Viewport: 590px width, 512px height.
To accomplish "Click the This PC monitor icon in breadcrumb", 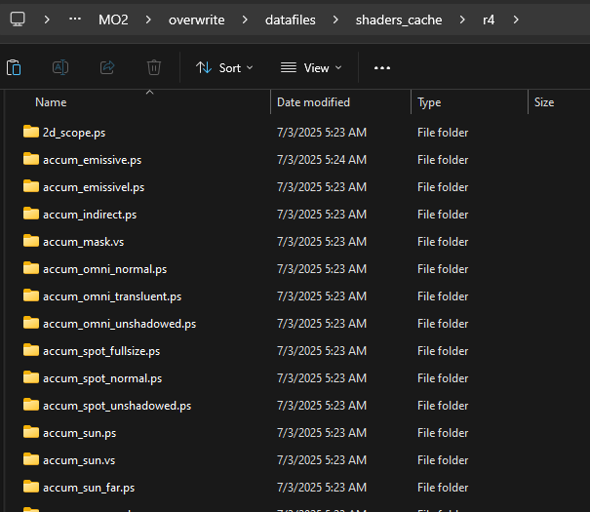I will pos(18,20).
